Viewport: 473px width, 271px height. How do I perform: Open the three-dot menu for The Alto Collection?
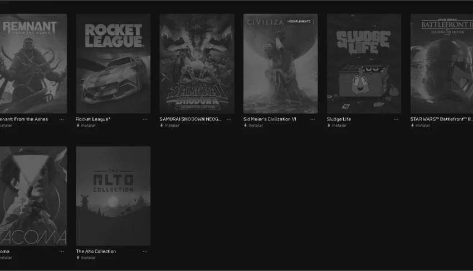[145, 251]
